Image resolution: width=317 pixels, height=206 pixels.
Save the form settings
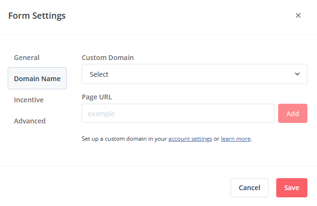point(292,188)
